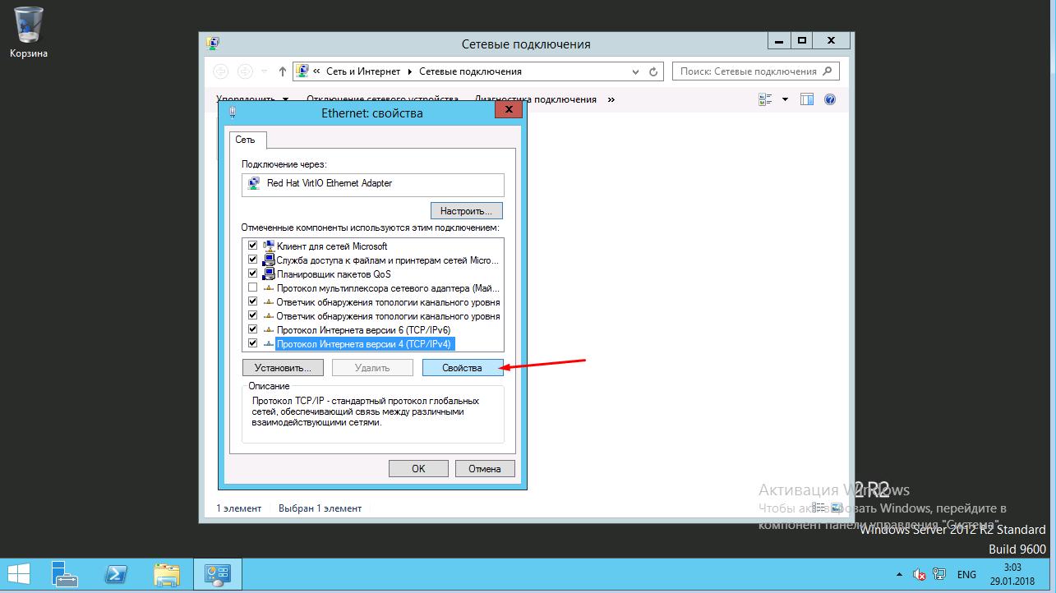The height and width of the screenshot is (593, 1056).
Task: Click the network icon in address bar
Action: coord(302,71)
